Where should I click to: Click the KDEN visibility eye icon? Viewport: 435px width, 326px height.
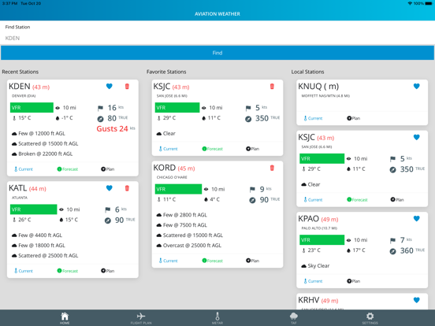pyautogui.click(x=58, y=108)
